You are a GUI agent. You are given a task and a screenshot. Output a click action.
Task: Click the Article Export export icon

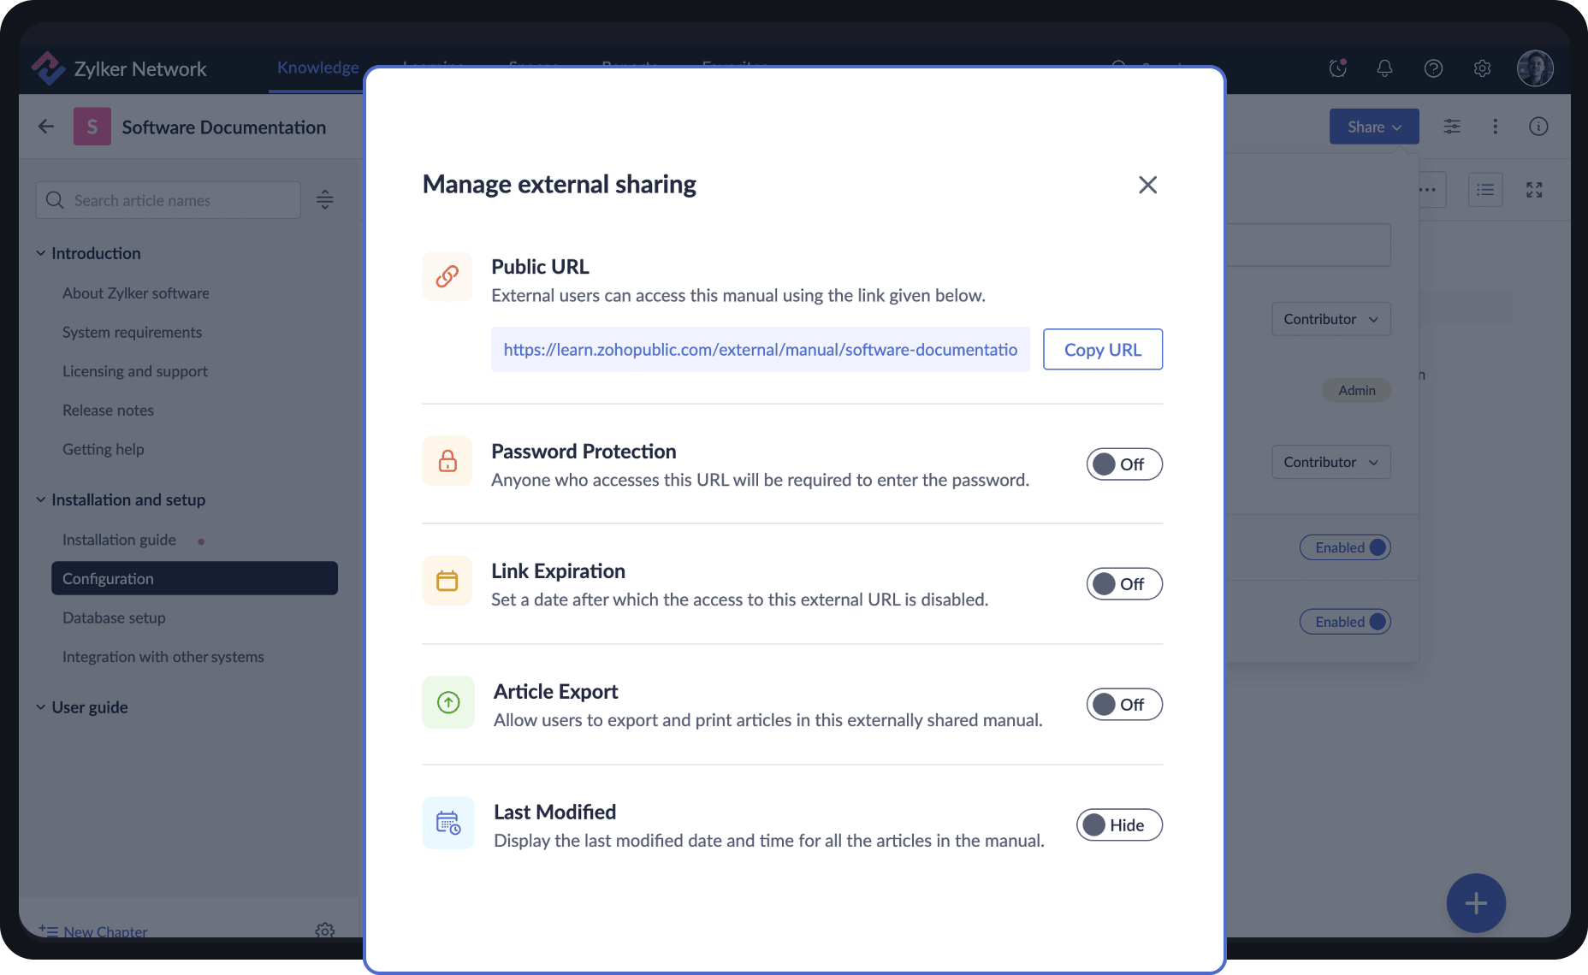coord(447,702)
